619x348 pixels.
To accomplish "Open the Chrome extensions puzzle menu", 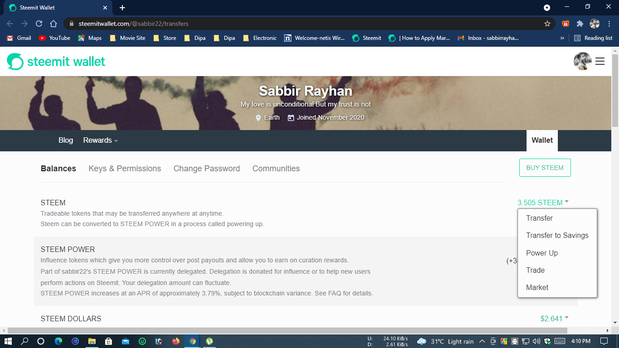I will tap(580, 24).
